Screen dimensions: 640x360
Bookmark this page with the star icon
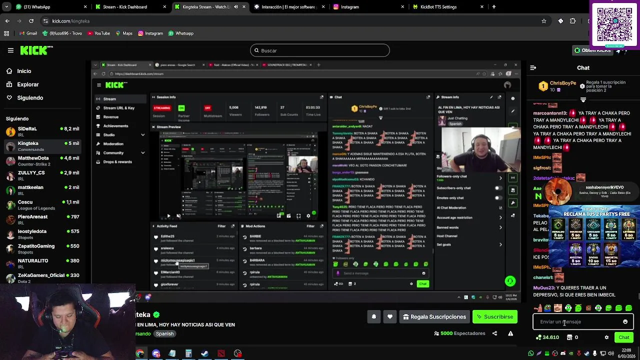click(544, 21)
